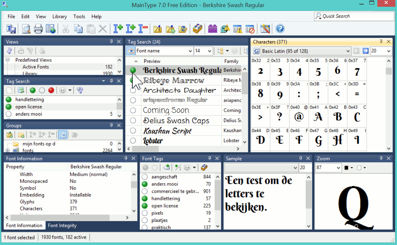
Task: Click the Quick Search input field
Action: [354, 16]
